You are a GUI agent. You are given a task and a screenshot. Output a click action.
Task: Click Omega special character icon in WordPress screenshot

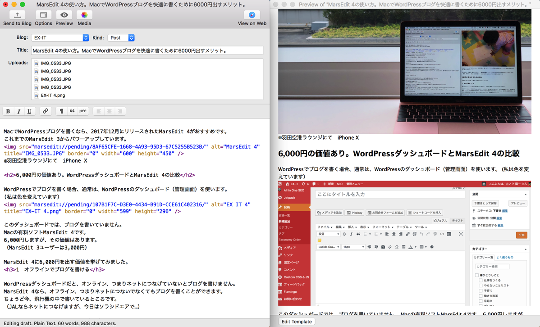(x=397, y=247)
